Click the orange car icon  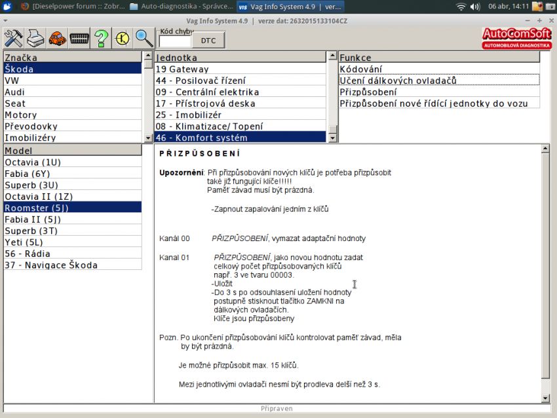57,38
